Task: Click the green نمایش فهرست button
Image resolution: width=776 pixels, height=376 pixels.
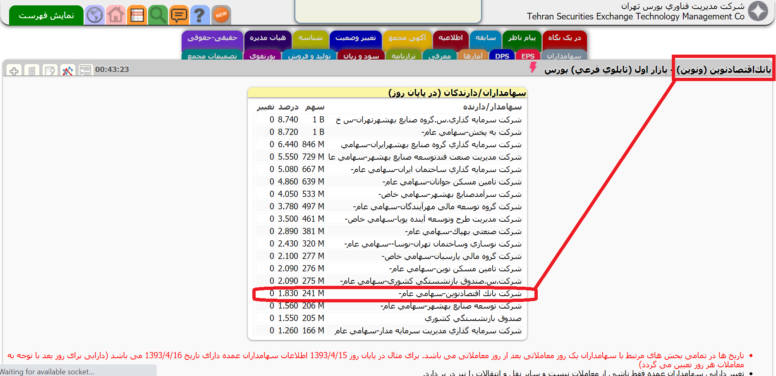Action: [x=46, y=16]
